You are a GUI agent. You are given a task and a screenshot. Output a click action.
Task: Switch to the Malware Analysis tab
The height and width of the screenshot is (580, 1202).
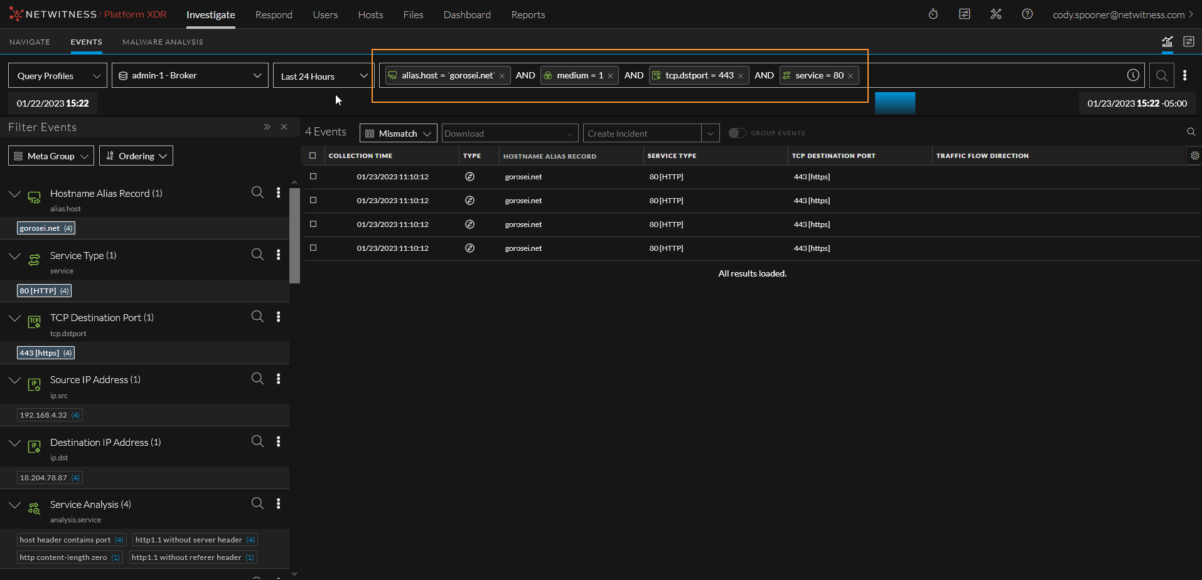[163, 42]
